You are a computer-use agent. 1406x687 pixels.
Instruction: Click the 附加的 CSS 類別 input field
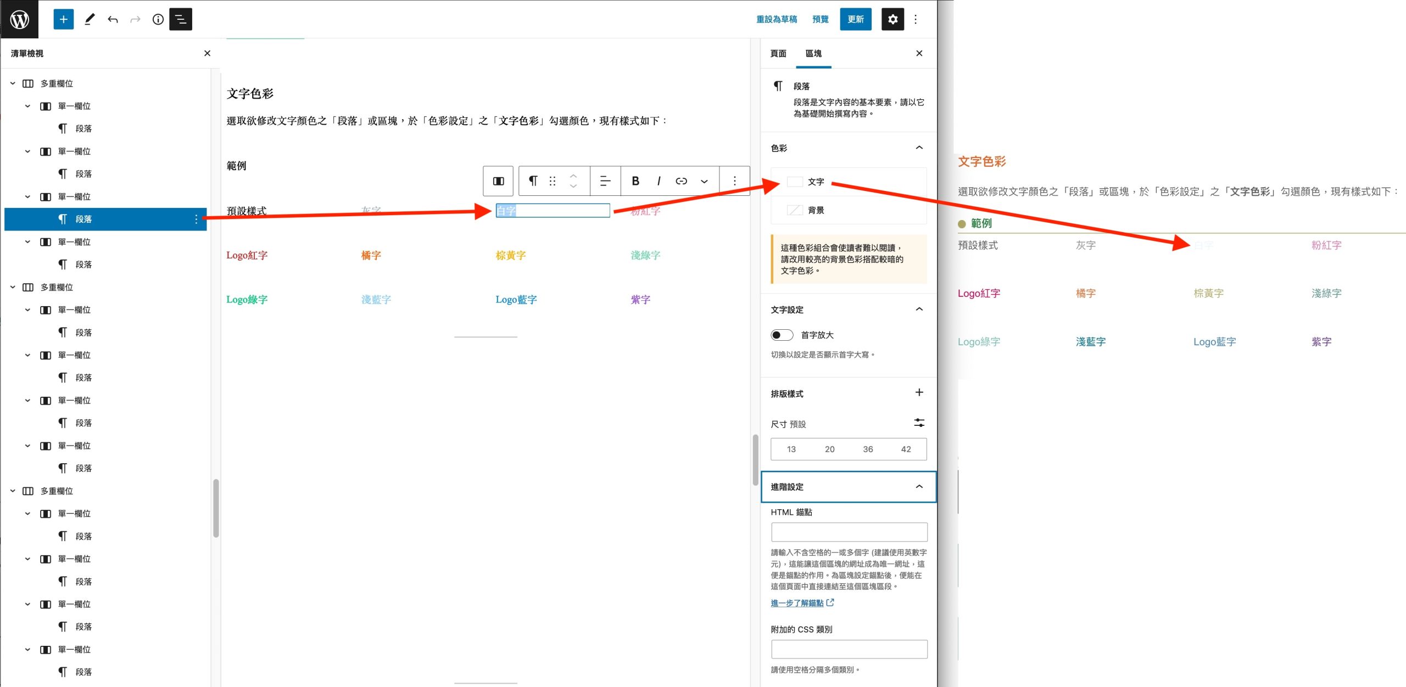(x=849, y=649)
